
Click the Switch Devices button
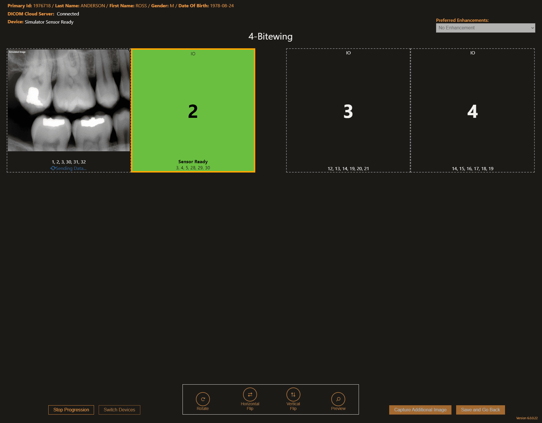(x=119, y=410)
